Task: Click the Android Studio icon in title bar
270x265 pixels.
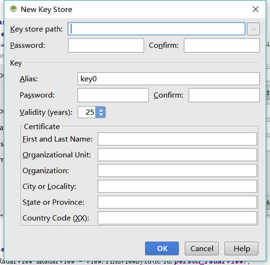Action: click(x=14, y=9)
